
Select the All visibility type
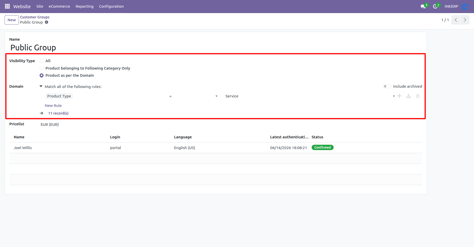(x=41, y=61)
